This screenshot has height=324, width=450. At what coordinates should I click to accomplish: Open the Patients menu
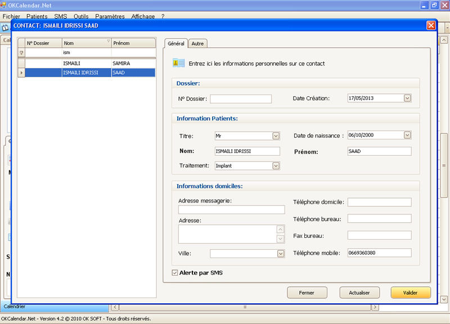pos(37,16)
